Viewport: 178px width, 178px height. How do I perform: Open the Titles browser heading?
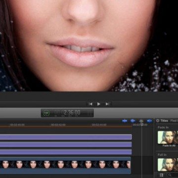pyautogui.click(x=164, y=121)
